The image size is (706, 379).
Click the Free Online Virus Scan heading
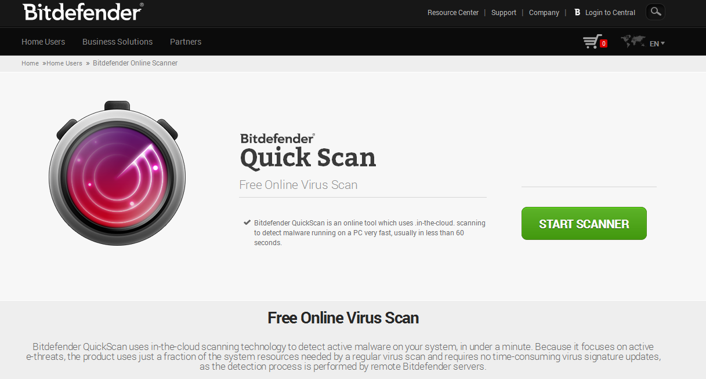[343, 318]
